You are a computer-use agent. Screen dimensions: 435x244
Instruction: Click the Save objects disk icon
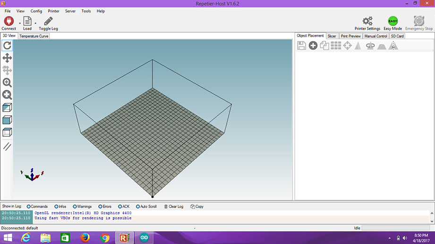coord(301,46)
